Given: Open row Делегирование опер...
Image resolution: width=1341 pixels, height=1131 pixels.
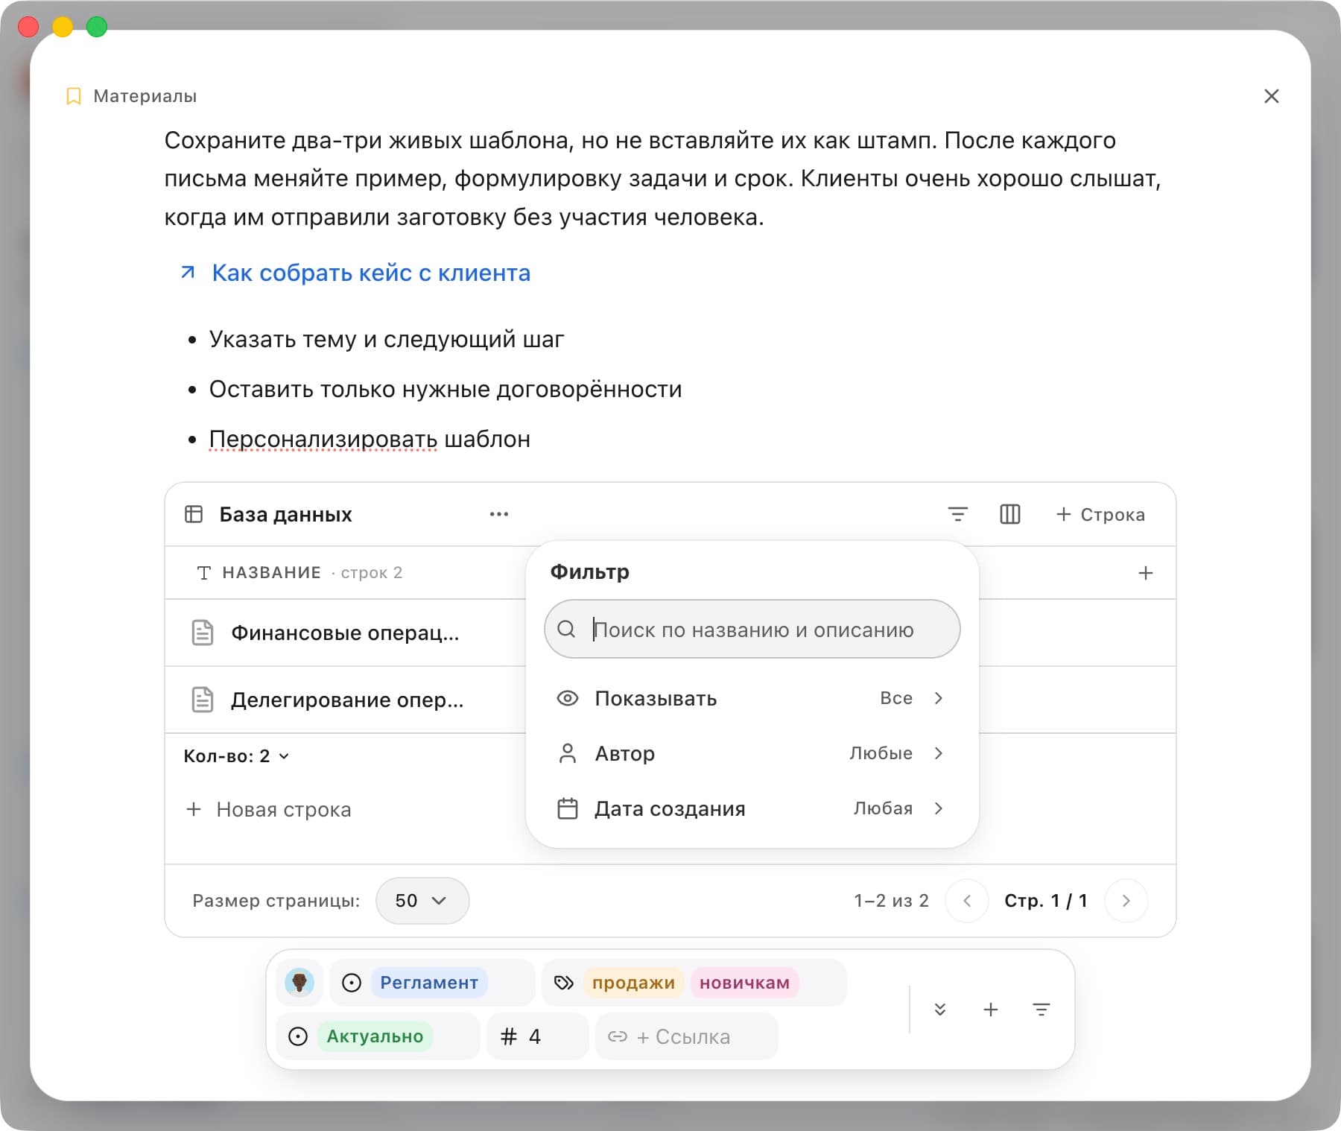Looking at the screenshot, I should point(347,700).
